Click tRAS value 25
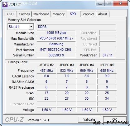 [107, 93]
